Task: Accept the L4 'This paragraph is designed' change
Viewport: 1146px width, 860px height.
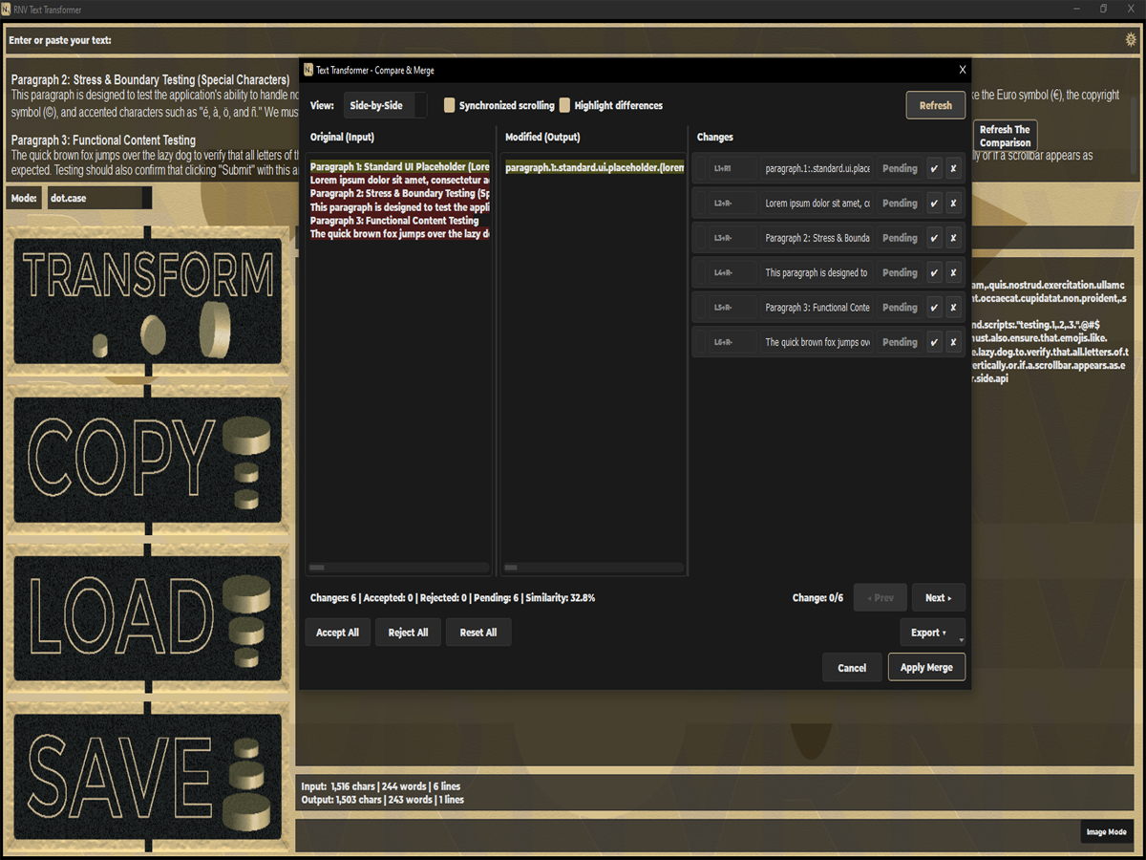Action: click(x=934, y=272)
